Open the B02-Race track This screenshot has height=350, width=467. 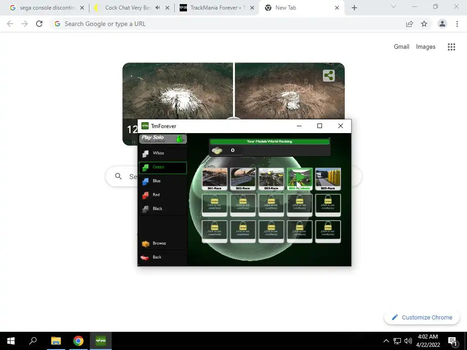point(243,179)
